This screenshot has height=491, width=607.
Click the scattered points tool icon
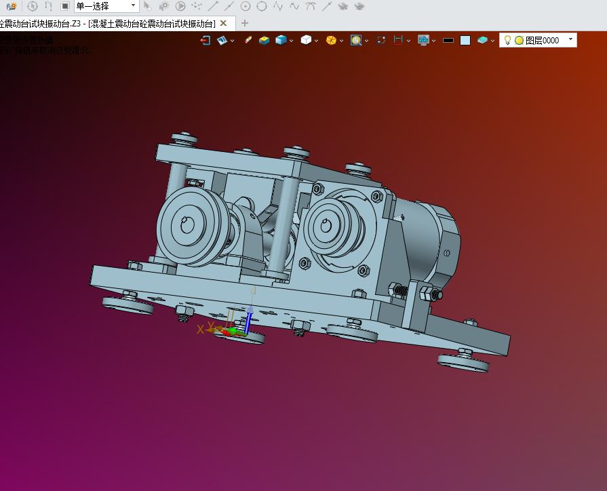pyautogui.click(x=197, y=6)
